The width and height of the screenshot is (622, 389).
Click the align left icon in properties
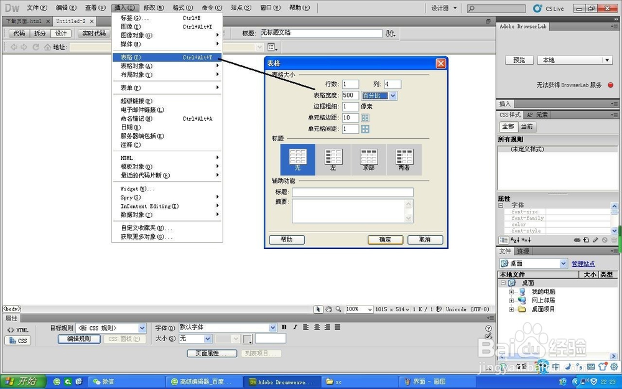coord(306,327)
